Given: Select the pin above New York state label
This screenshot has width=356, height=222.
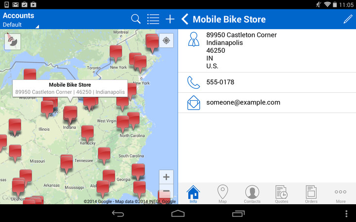Looking at the screenshot, I should 116,53.
